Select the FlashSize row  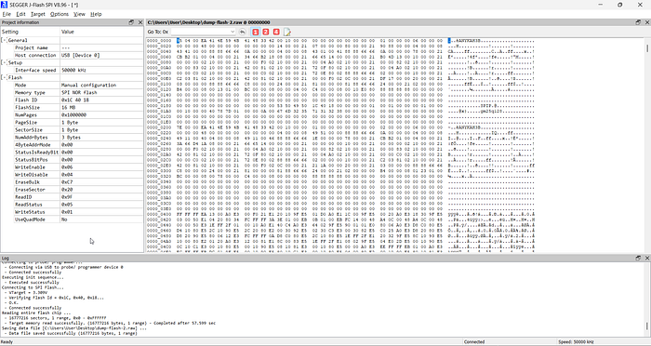point(72,108)
